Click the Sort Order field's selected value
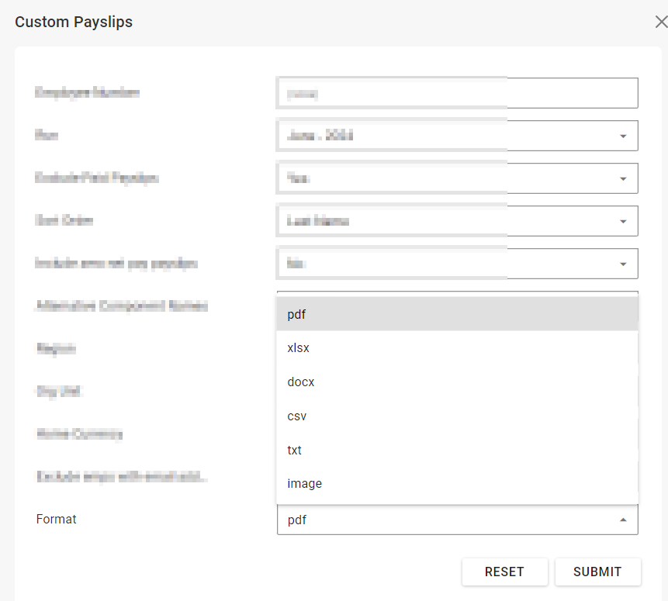Viewport: 668px width, 601px height. pyautogui.click(x=318, y=221)
